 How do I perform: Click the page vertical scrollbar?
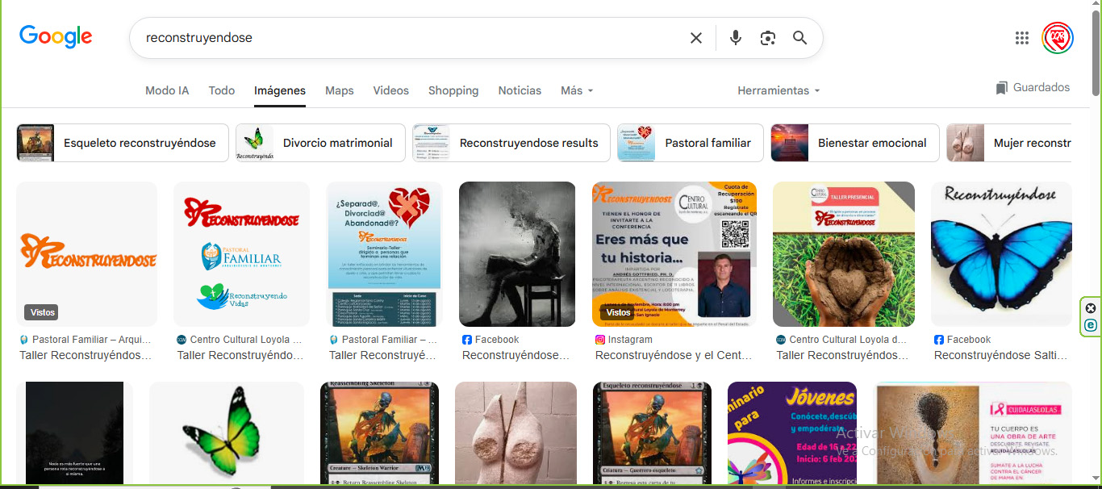click(x=1095, y=48)
